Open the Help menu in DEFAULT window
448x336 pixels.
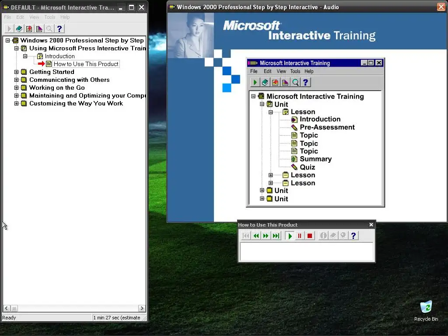coord(65,17)
